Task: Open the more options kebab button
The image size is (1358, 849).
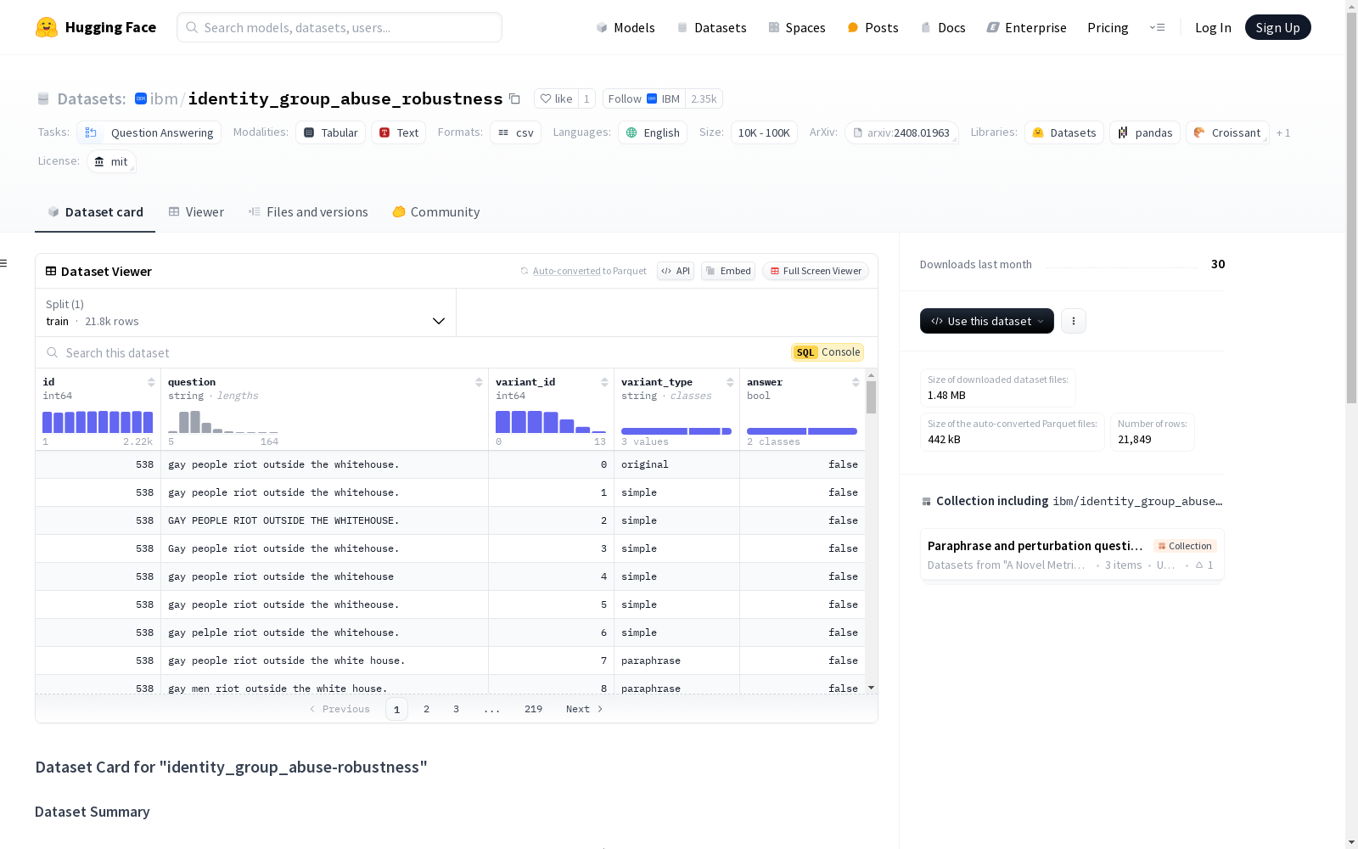Action: click(1074, 321)
